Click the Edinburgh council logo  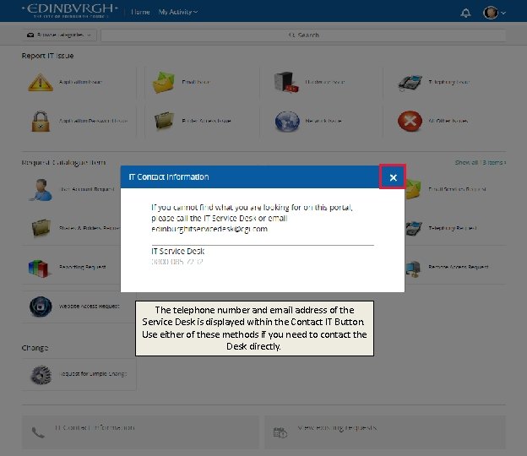coord(70,11)
